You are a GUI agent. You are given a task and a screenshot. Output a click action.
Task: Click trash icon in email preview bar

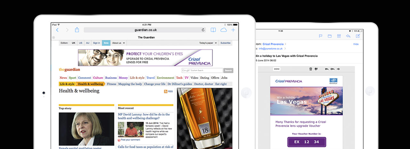[x=310, y=69]
